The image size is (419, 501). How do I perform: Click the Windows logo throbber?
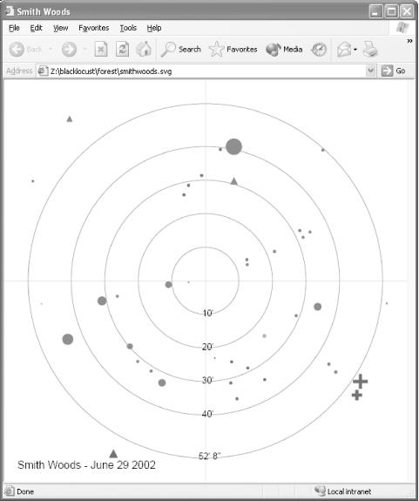tap(402, 28)
